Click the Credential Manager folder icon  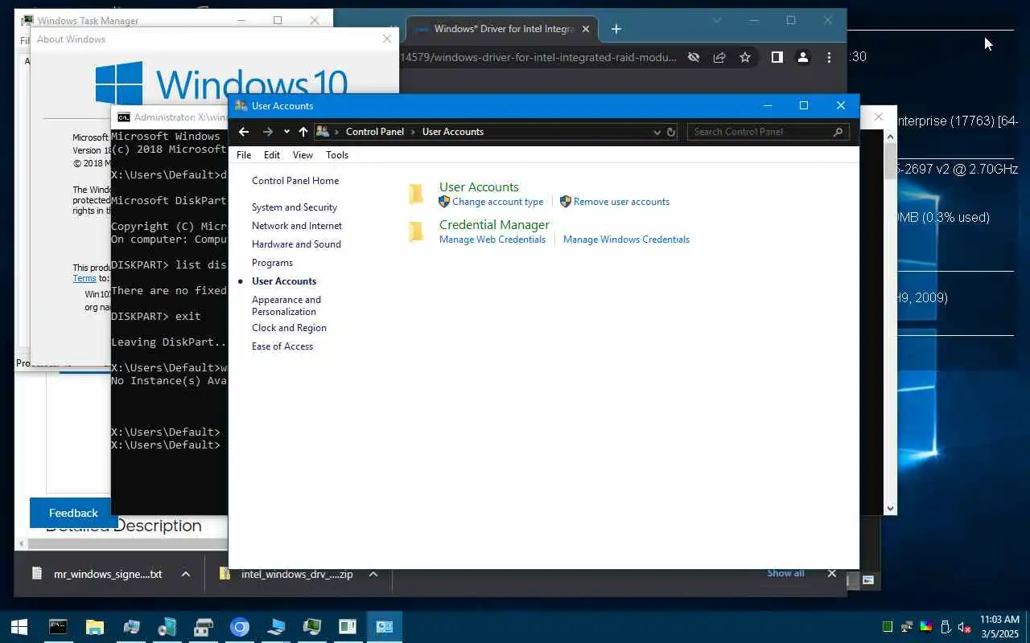tap(416, 231)
